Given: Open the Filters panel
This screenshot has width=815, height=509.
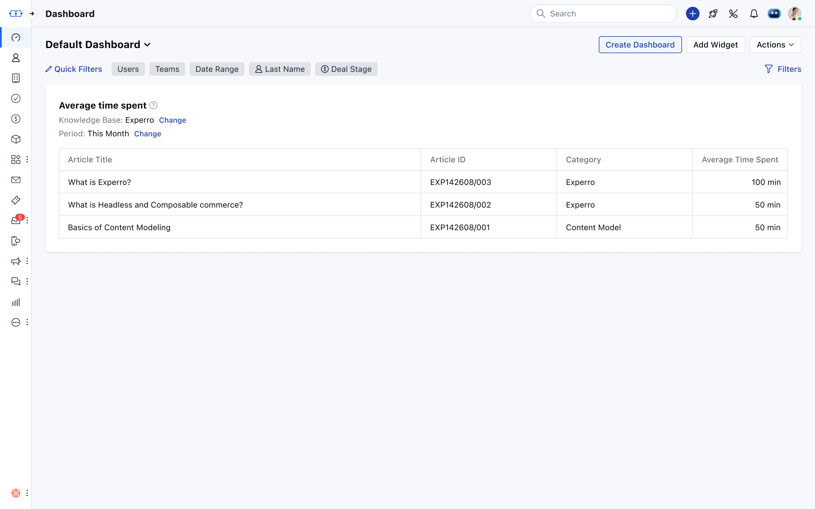Looking at the screenshot, I should pos(783,69).
